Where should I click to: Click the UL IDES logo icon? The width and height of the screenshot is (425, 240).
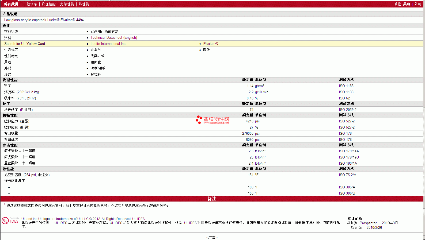tap(10, 220)
